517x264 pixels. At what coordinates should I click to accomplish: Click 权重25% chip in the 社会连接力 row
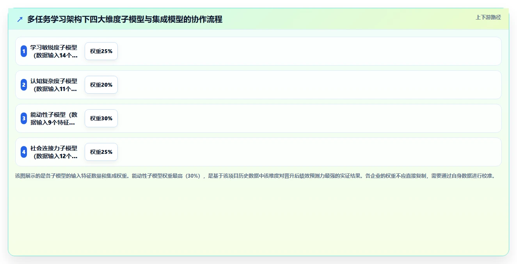101,152
